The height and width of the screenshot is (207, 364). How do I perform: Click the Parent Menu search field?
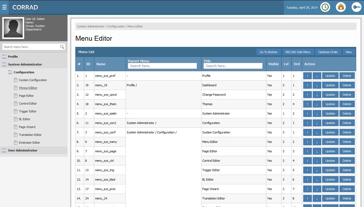(x=162, y=66)
